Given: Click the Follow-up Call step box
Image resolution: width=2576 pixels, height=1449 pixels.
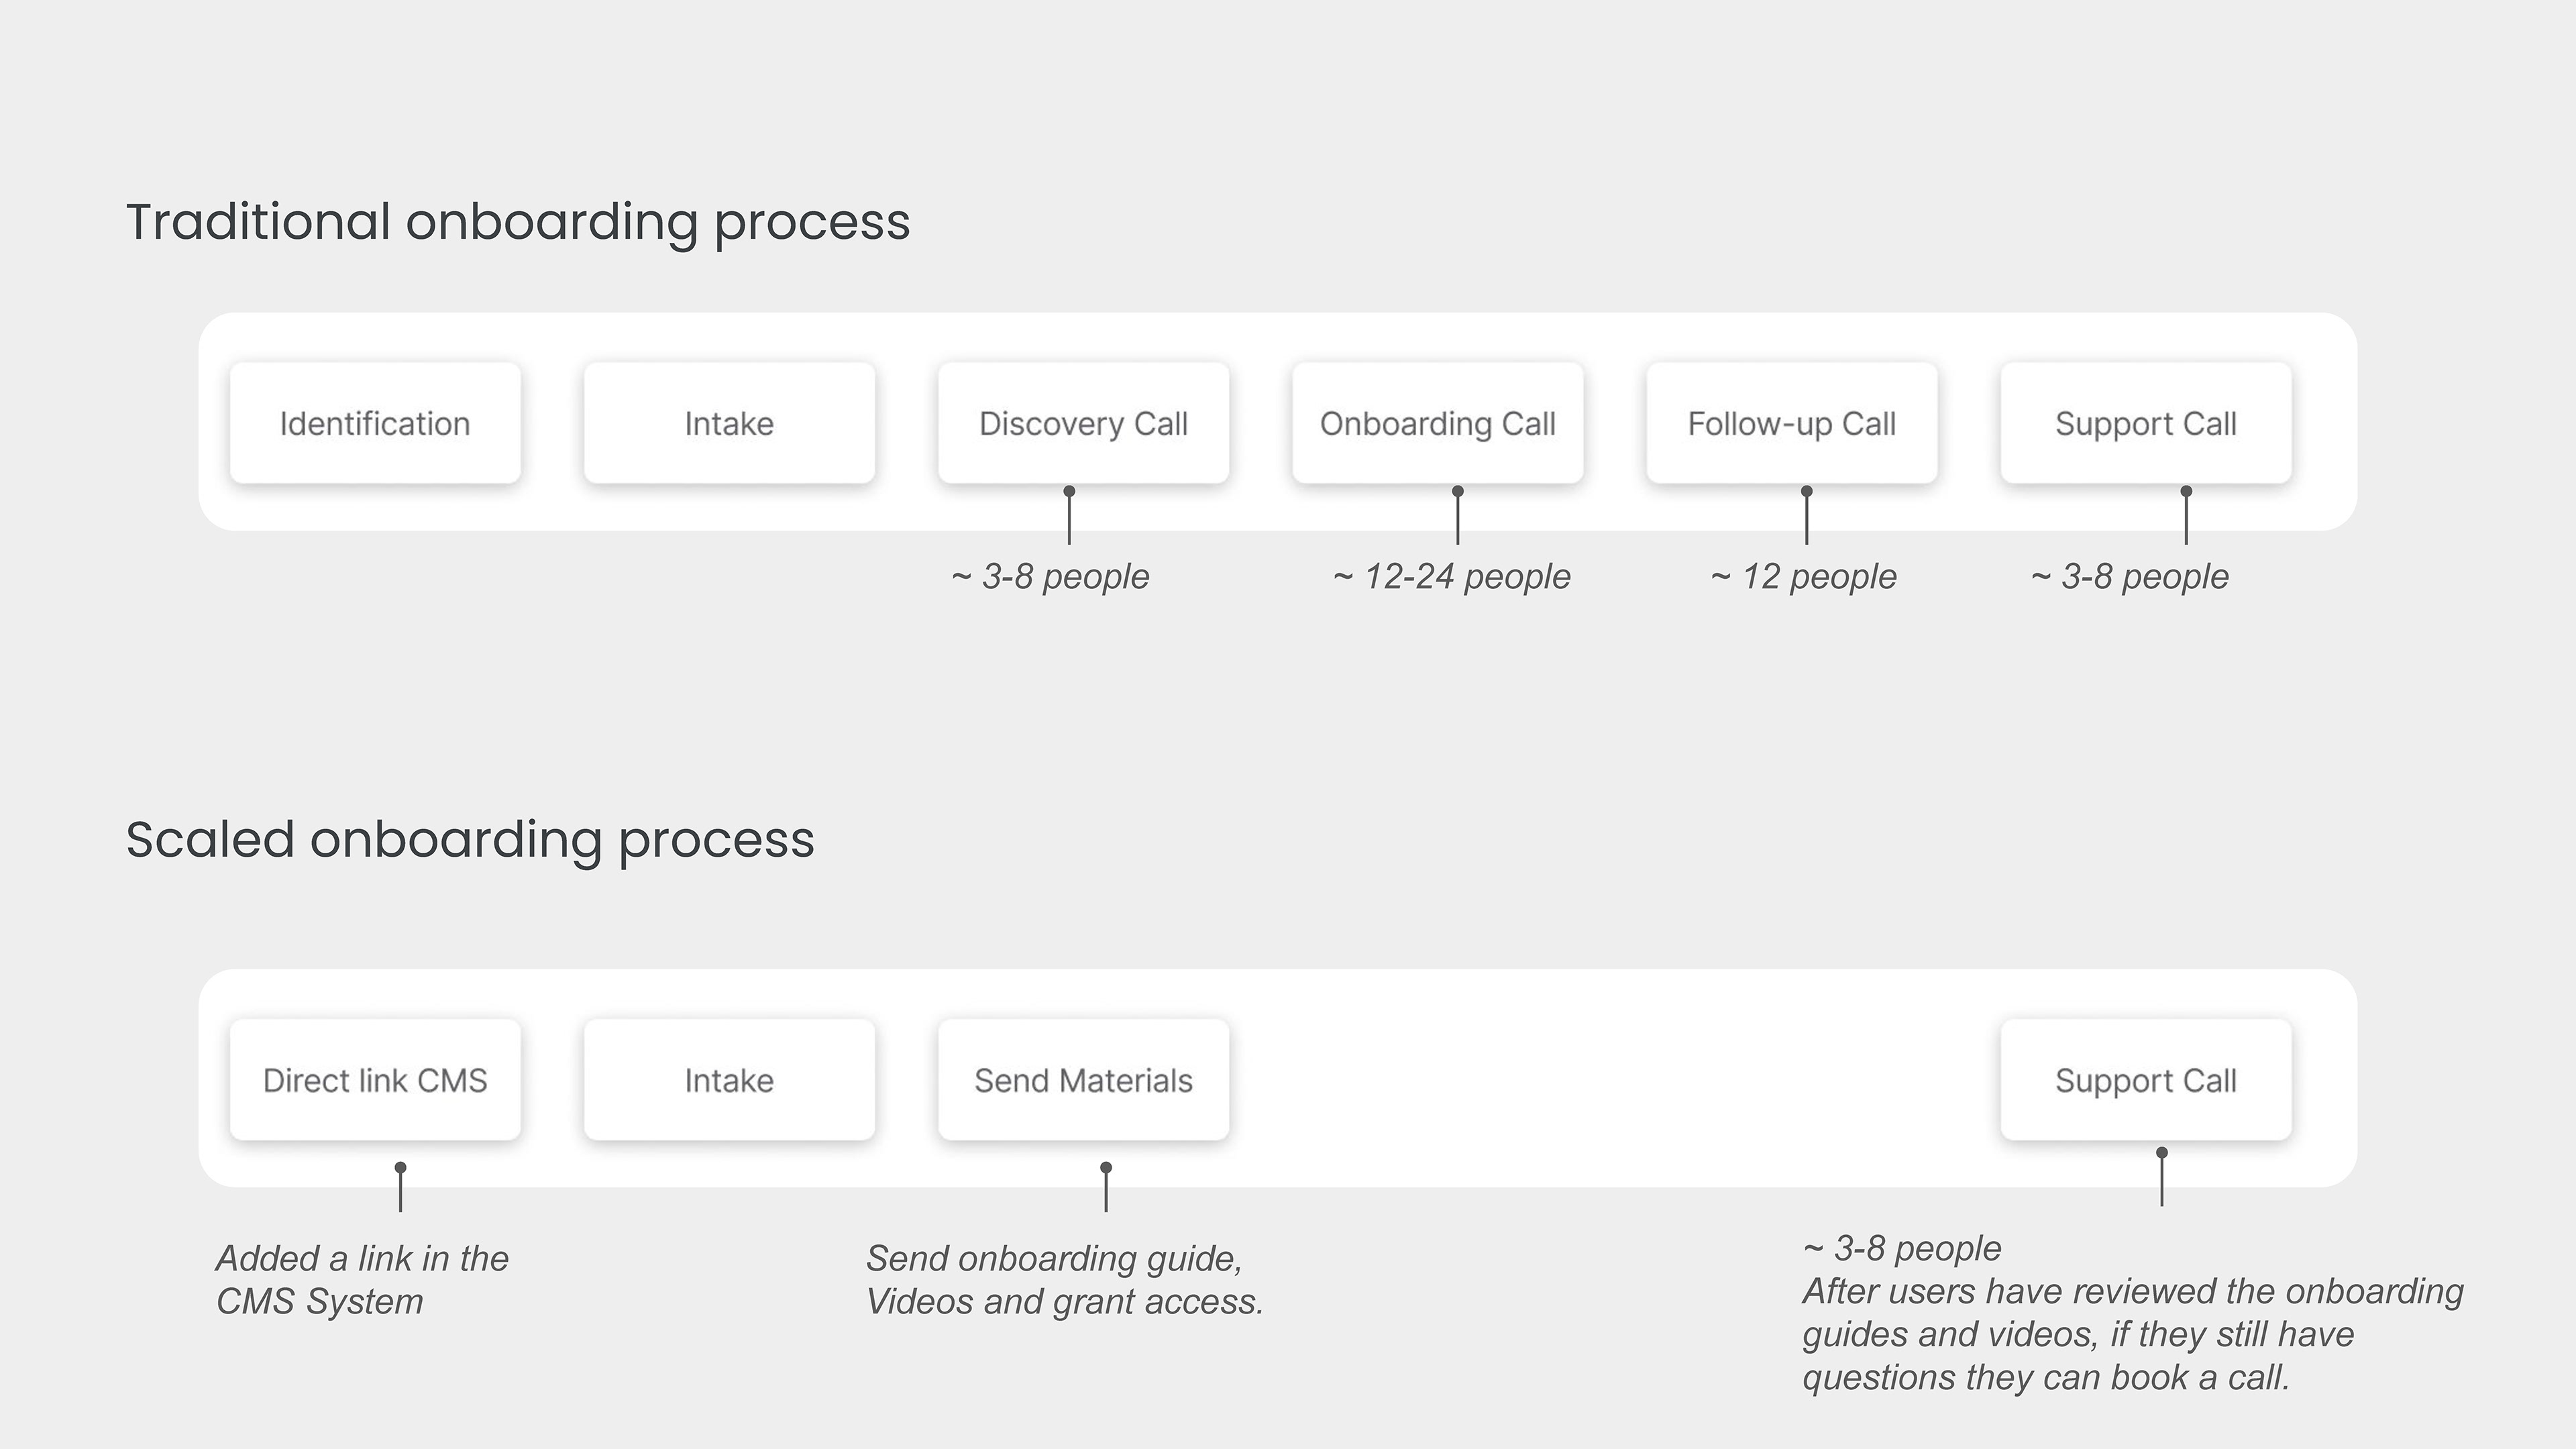Looking at the screenshot, I should click(x=1791, y=424).
